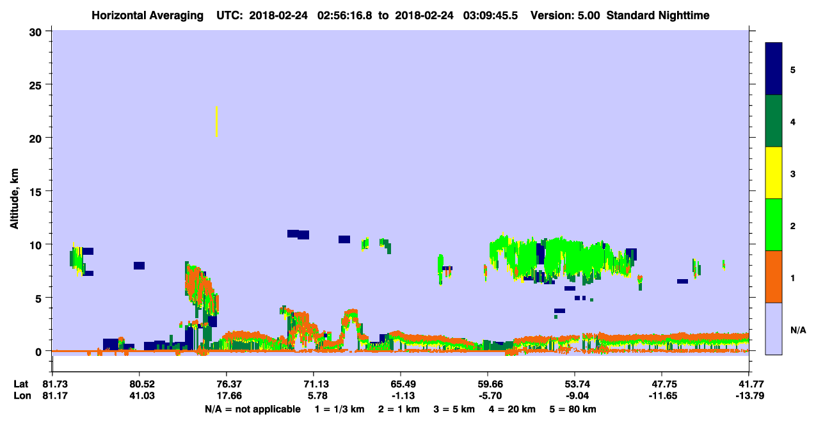This screenshot has height=427, width=832.
Task: Click the '3 = 5 km' legend entry
Action: [454, 409]
